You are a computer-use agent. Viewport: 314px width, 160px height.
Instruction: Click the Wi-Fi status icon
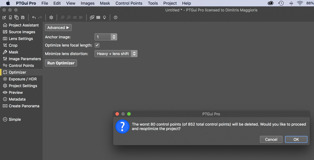coord(300,3)
